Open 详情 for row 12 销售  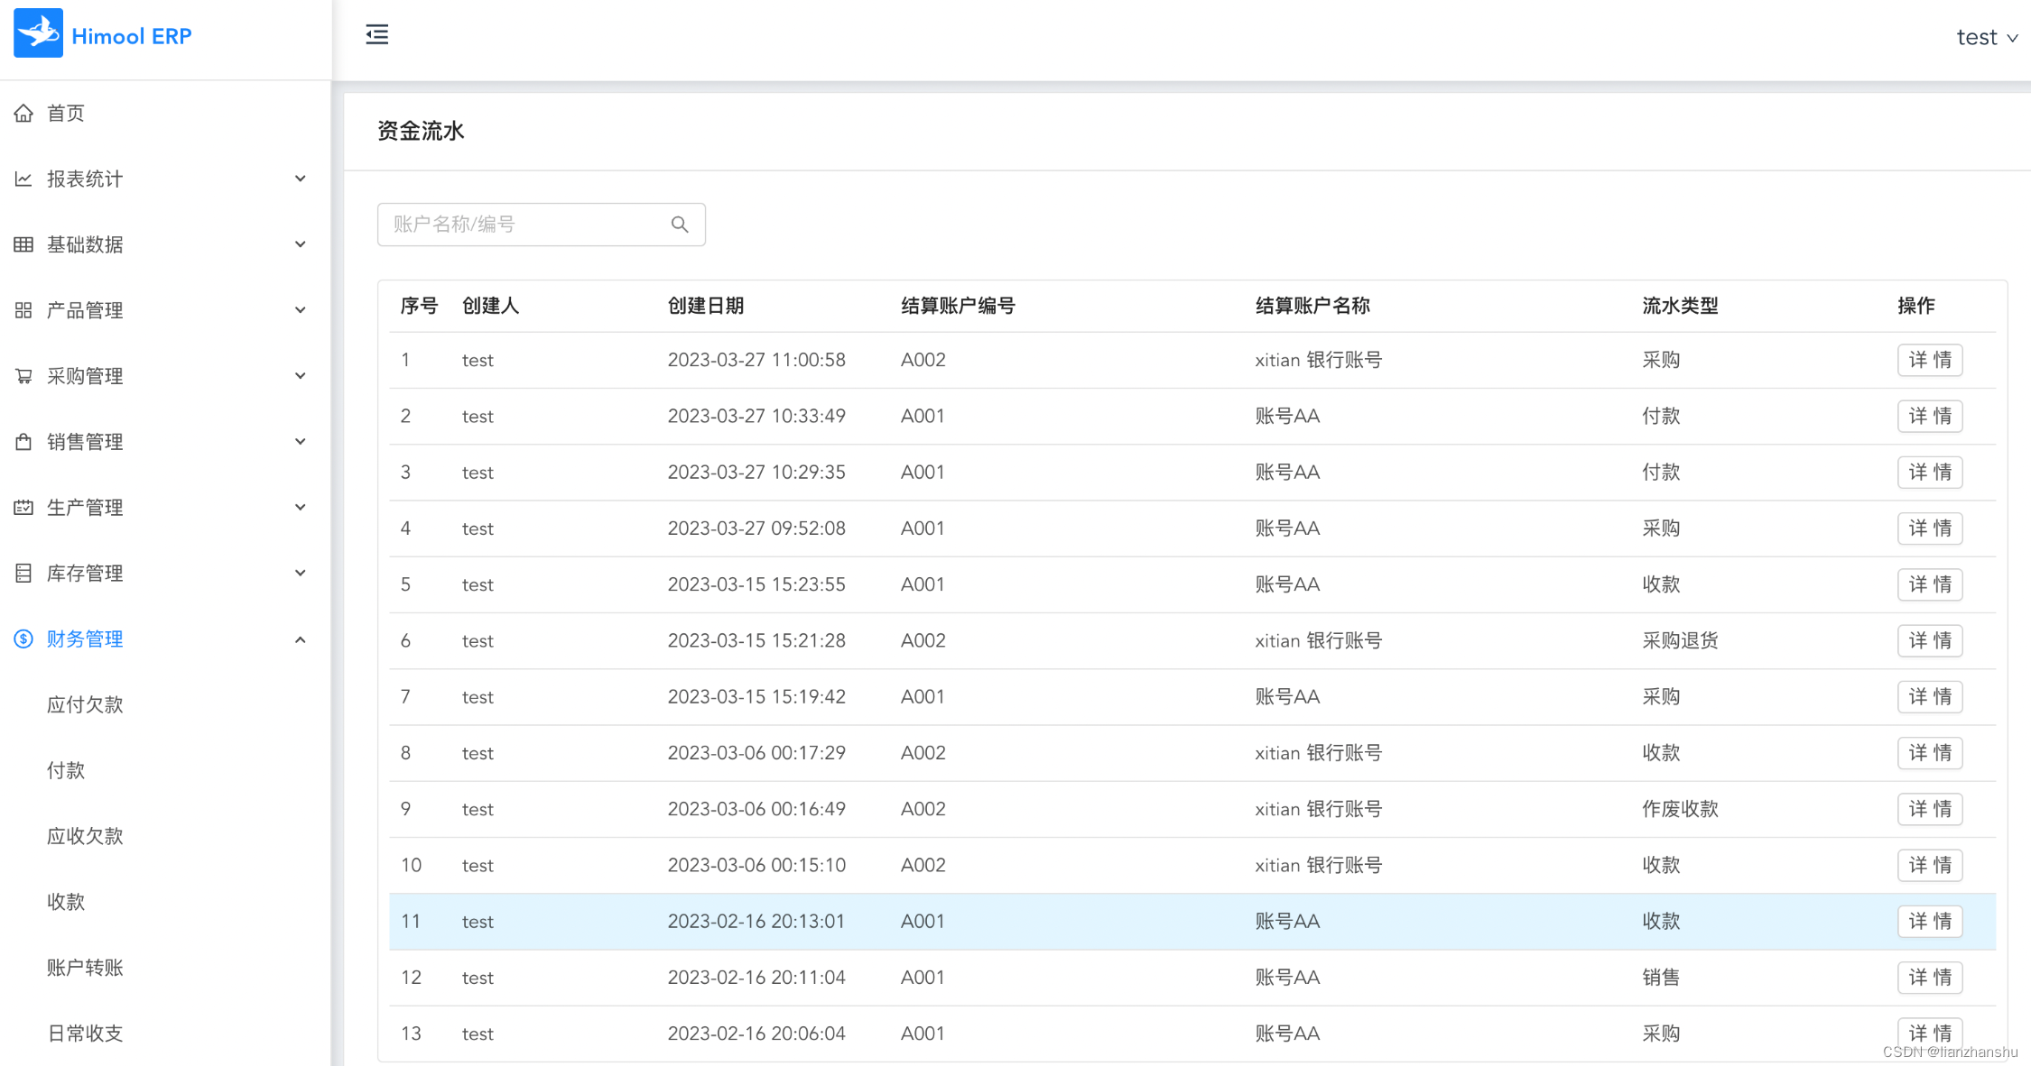[1930, 978]
